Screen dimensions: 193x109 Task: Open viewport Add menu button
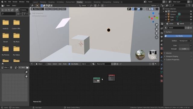58,9
